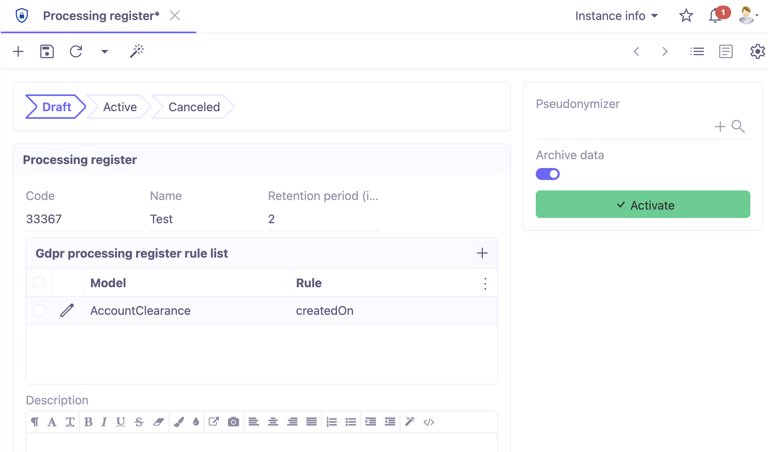Select the code view icon in description toolbar
The height and width of the screenshot is (452, 768).
[429, 422]
